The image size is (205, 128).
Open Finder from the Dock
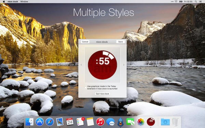click(29, 122)
